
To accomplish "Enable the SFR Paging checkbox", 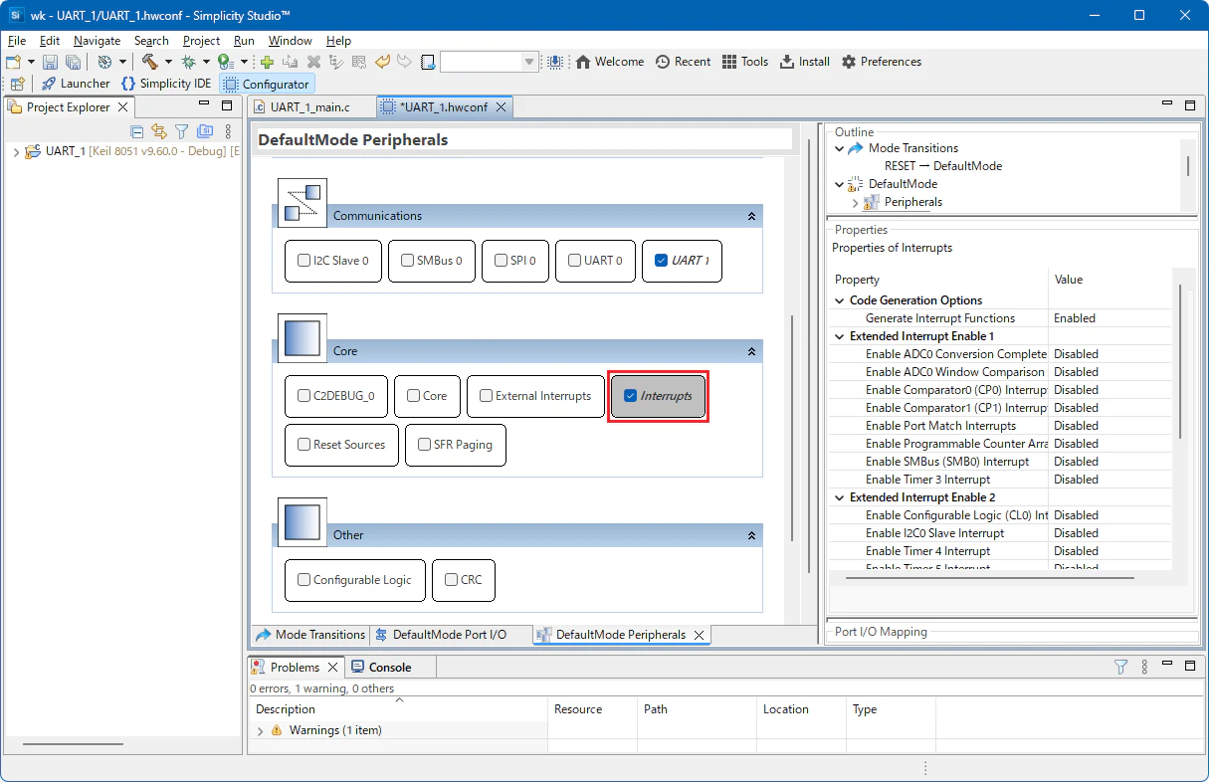I will [x=424, y=445].
